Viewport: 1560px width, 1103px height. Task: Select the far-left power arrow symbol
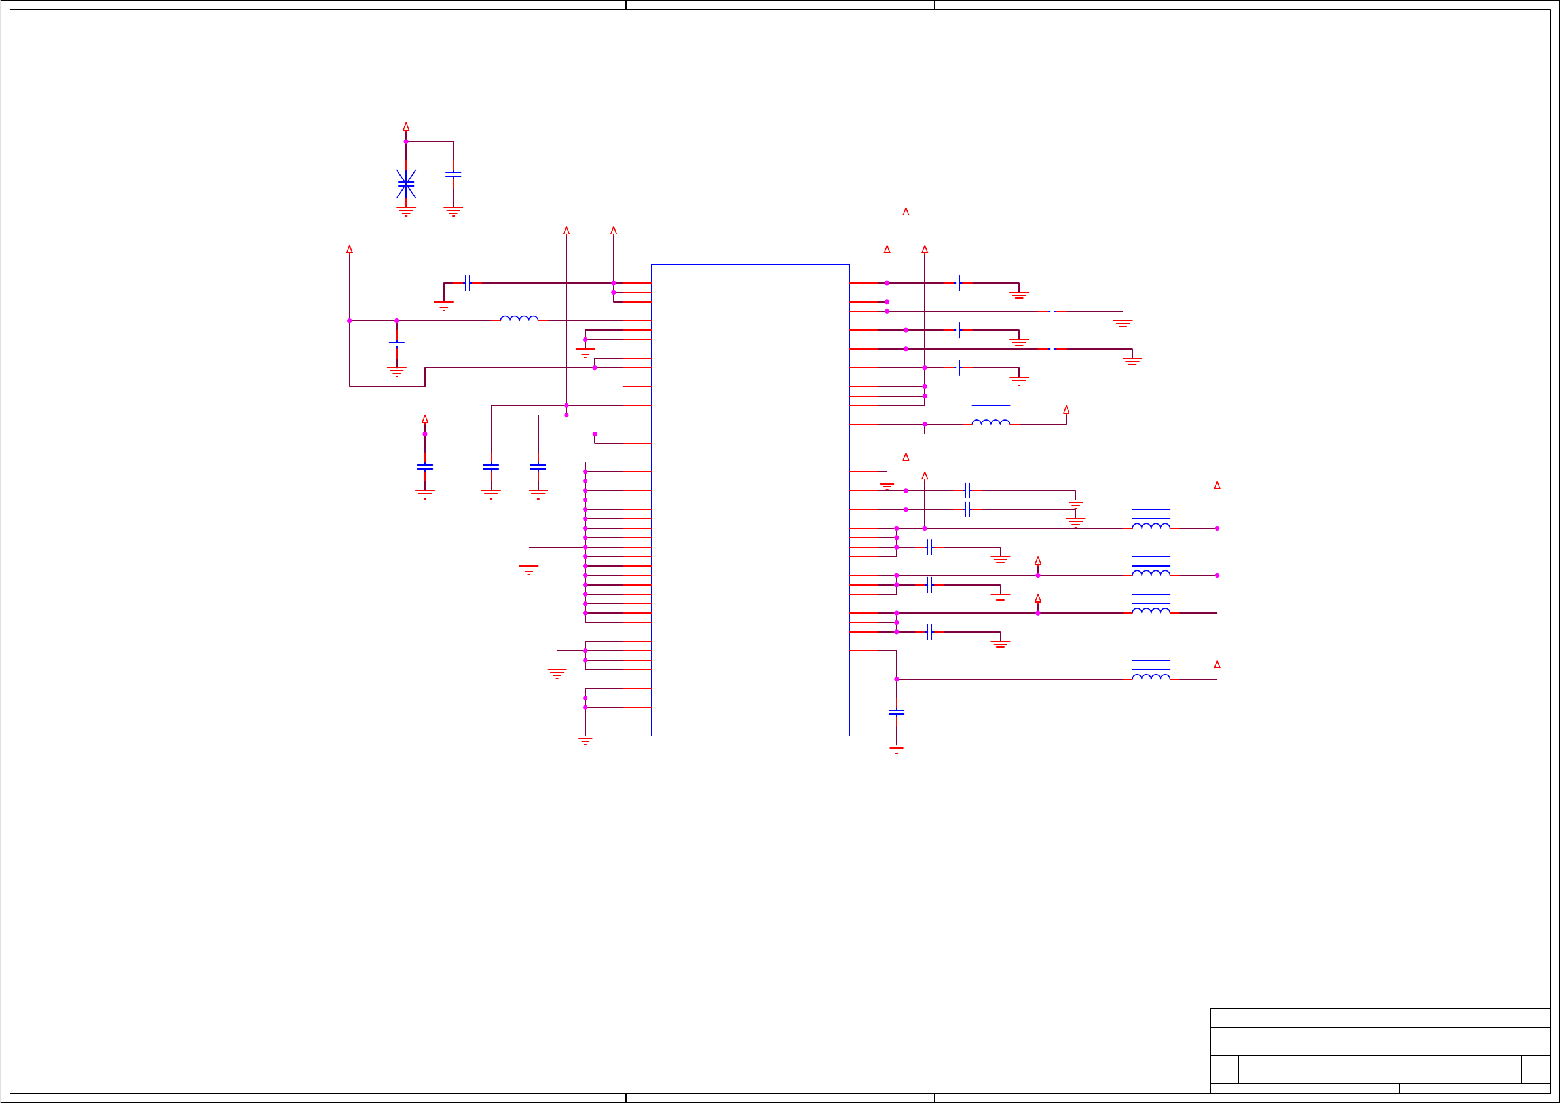coord(349,250)
